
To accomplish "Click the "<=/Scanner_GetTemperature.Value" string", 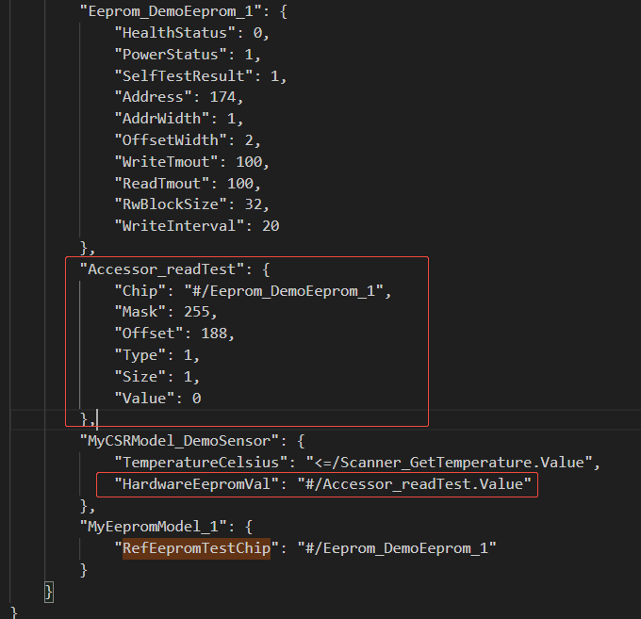I will 452,462.
